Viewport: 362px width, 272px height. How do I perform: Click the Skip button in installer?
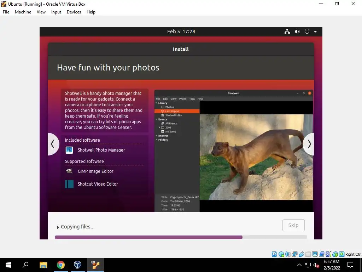[x=293, y=225]
